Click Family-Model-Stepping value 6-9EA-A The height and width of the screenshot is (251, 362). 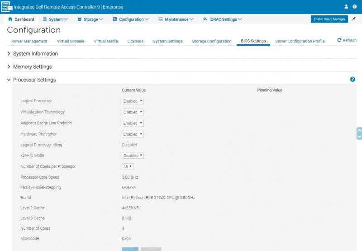coord(129,187)
